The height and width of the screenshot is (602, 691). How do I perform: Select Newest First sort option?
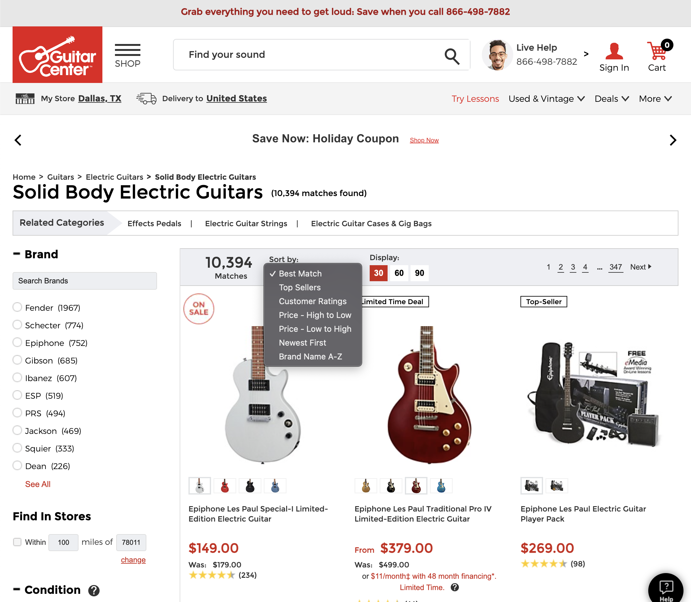click(302, 343)
